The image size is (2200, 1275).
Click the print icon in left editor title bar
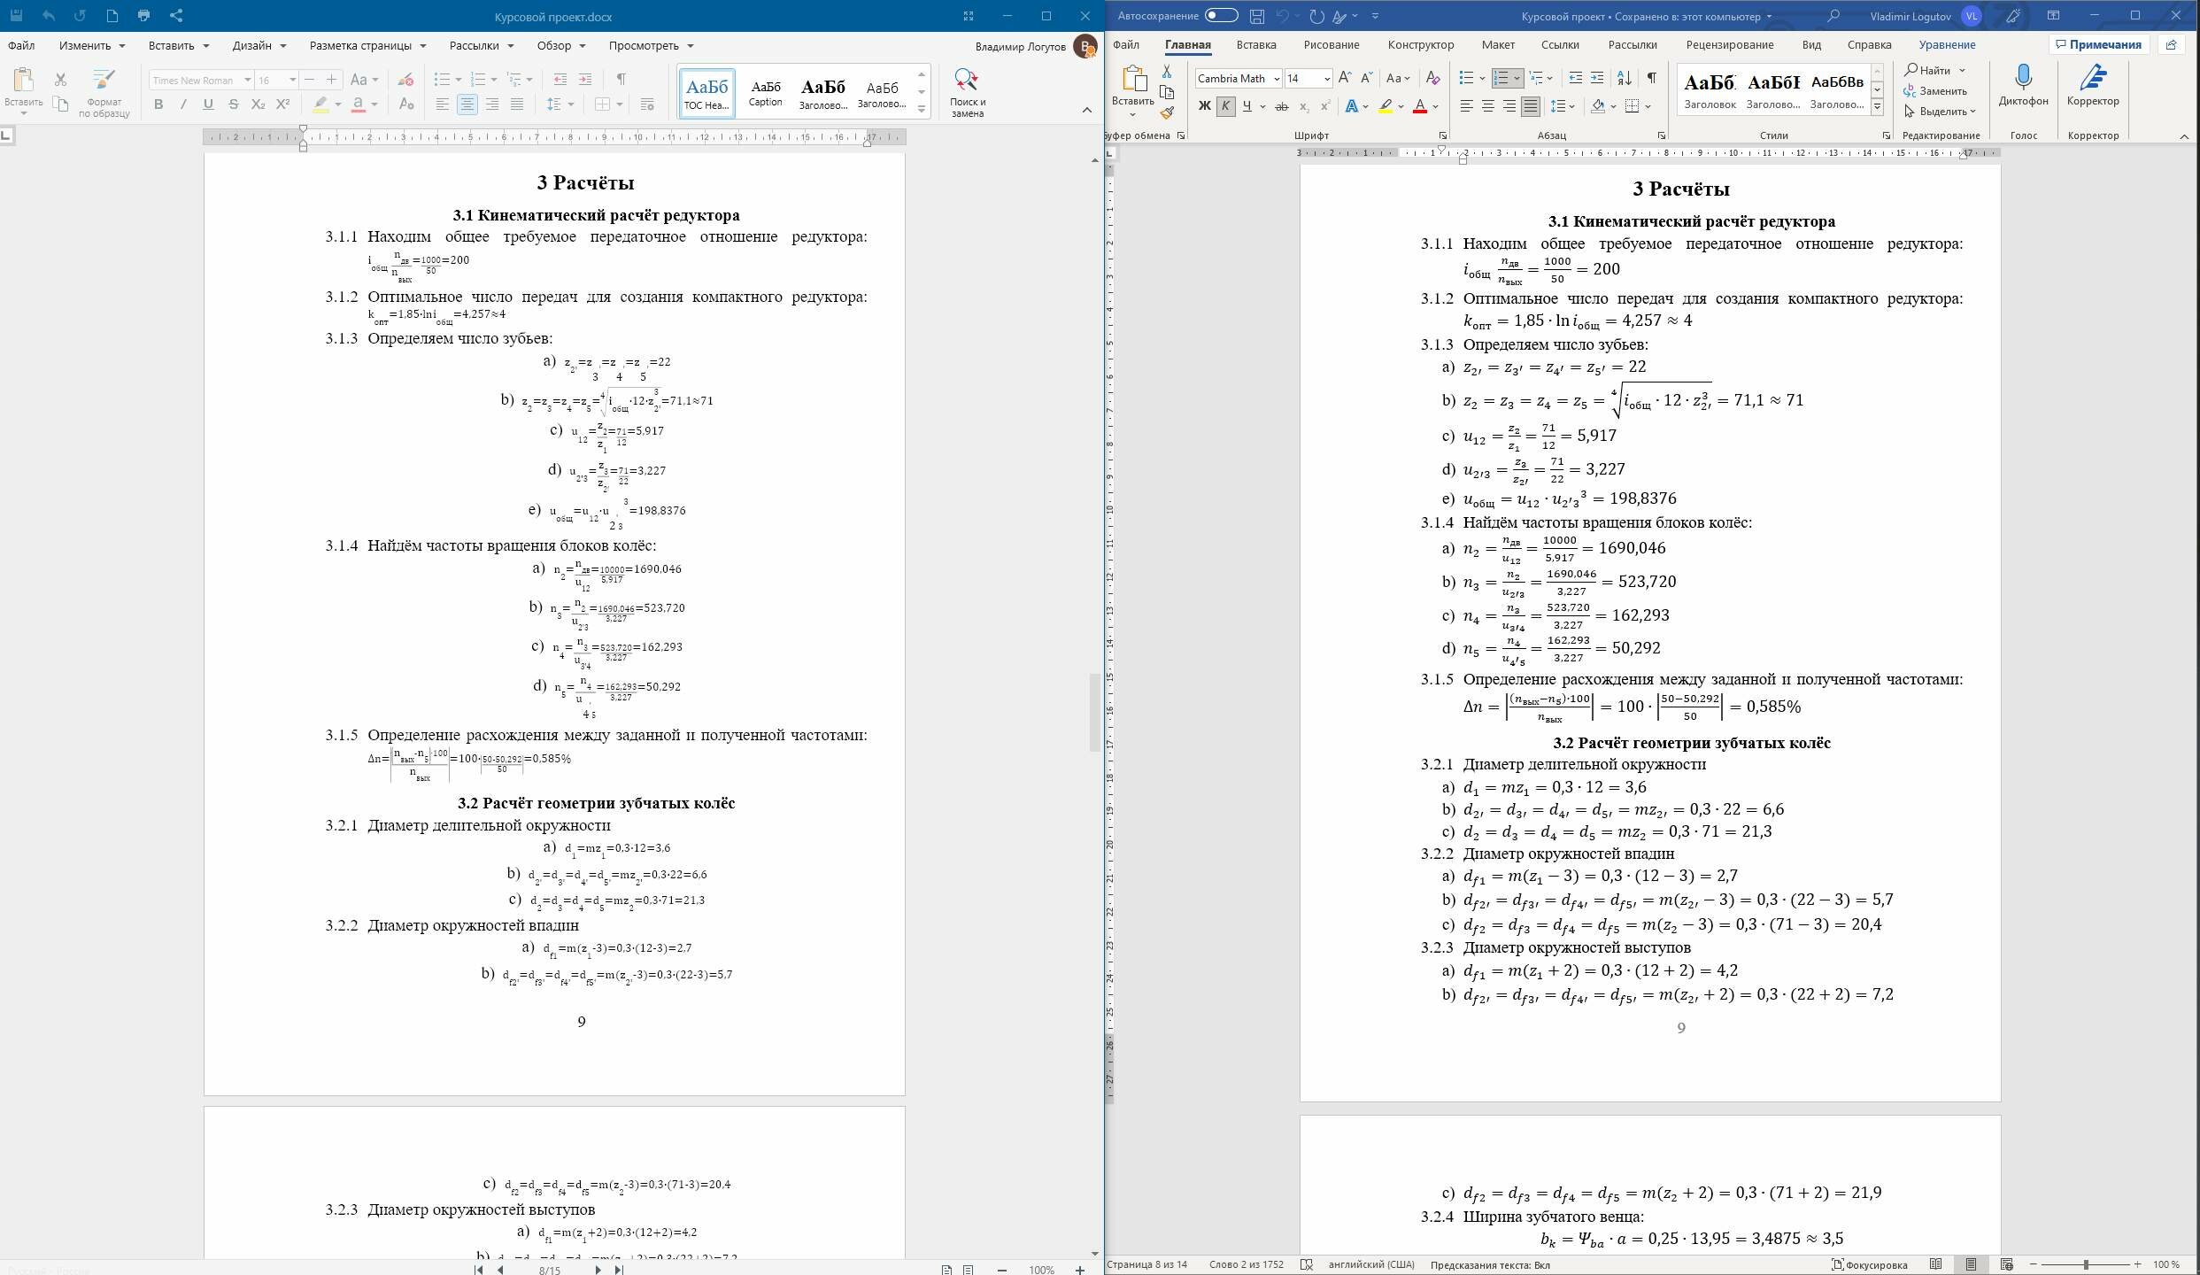coord(143,16)
